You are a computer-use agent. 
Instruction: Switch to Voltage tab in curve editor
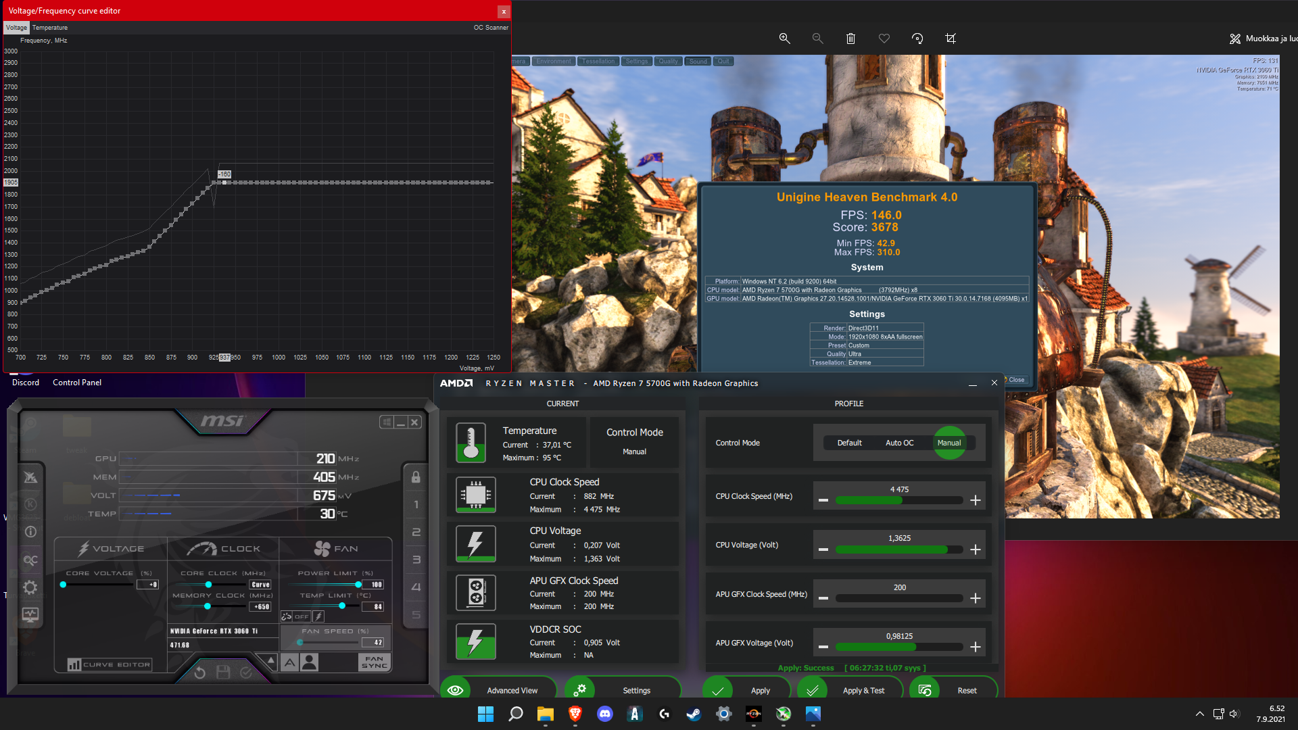tap(16, 28)
